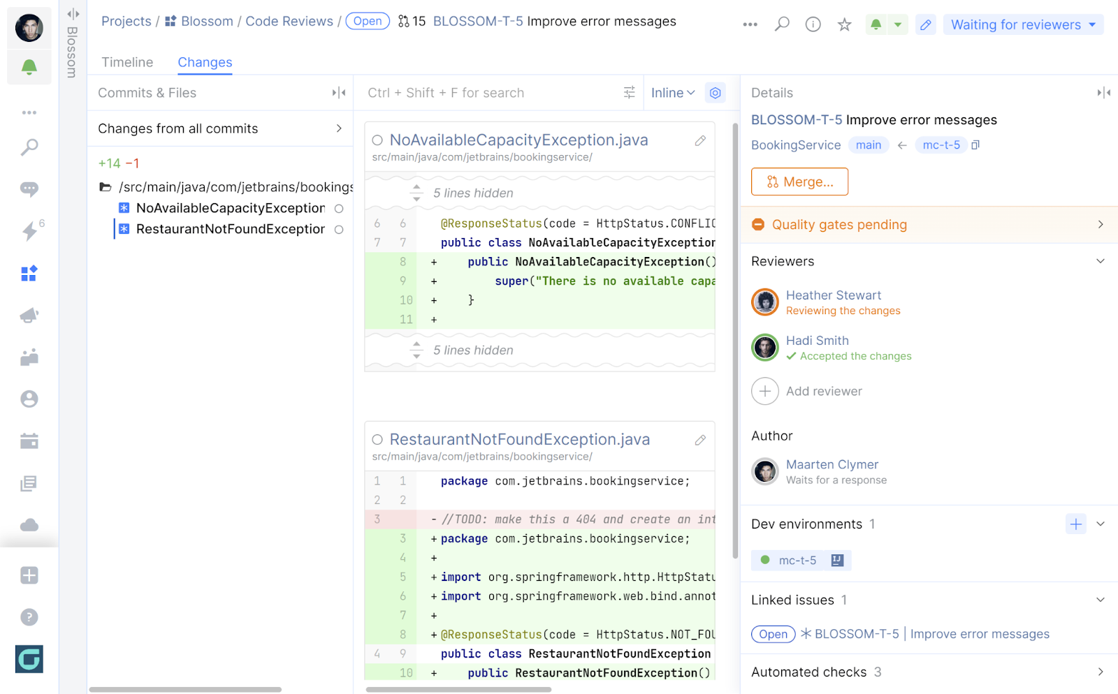Go to Projects breadcrumb
Image resolution: width=1118 pixels, height=694 pixels.
point(126,22)
